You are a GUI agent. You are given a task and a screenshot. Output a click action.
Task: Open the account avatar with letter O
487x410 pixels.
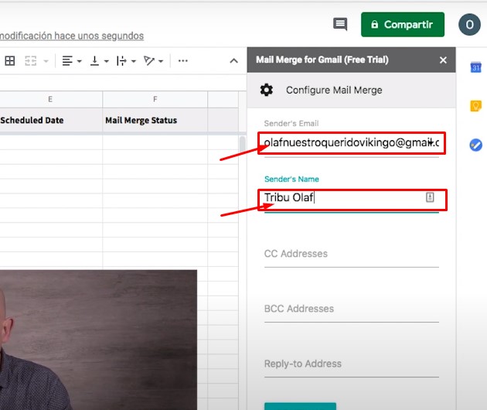click(x=469, y=25)
